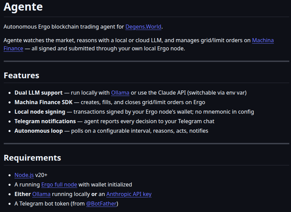Open the Ergo full node link

click(59, 184)
